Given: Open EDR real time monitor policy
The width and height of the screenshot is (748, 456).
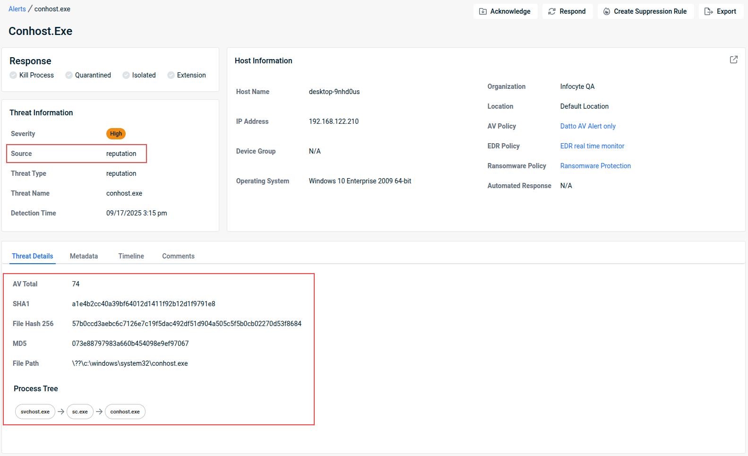Looking at the screenshot, I should (x=592, y=146).
